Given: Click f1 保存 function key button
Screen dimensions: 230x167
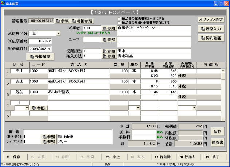Looking at the screenshot, I should click(15, 157).
